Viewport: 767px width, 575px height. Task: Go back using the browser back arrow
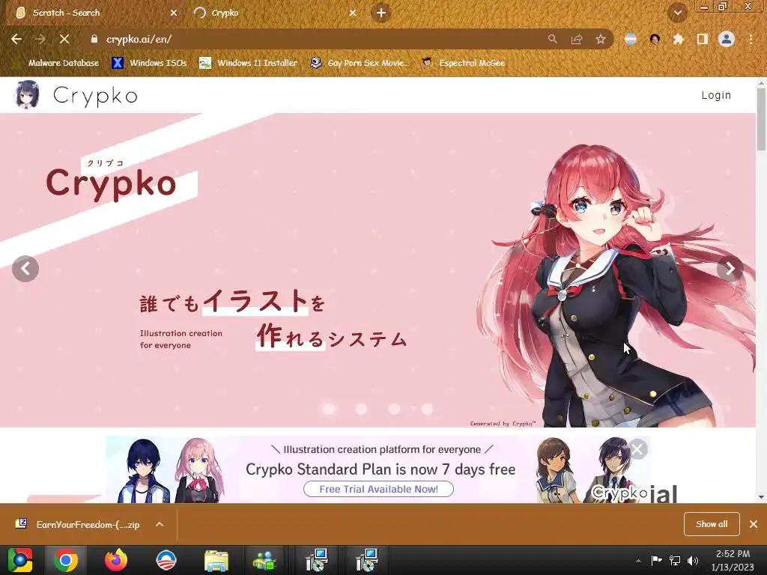(16, 39)
